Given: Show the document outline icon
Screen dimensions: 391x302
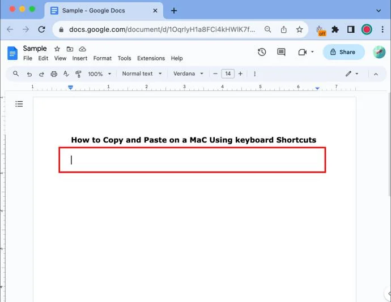Looking at the screenshot, I should [x=19, y=104].
